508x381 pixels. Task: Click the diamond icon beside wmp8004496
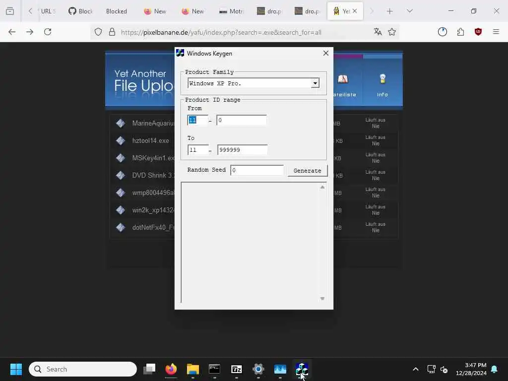[x=121, y=193]
